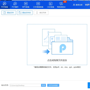Switch to the WPS转换 tab
The width and height of the screenshot is (90, 90).
coord(26,5)
